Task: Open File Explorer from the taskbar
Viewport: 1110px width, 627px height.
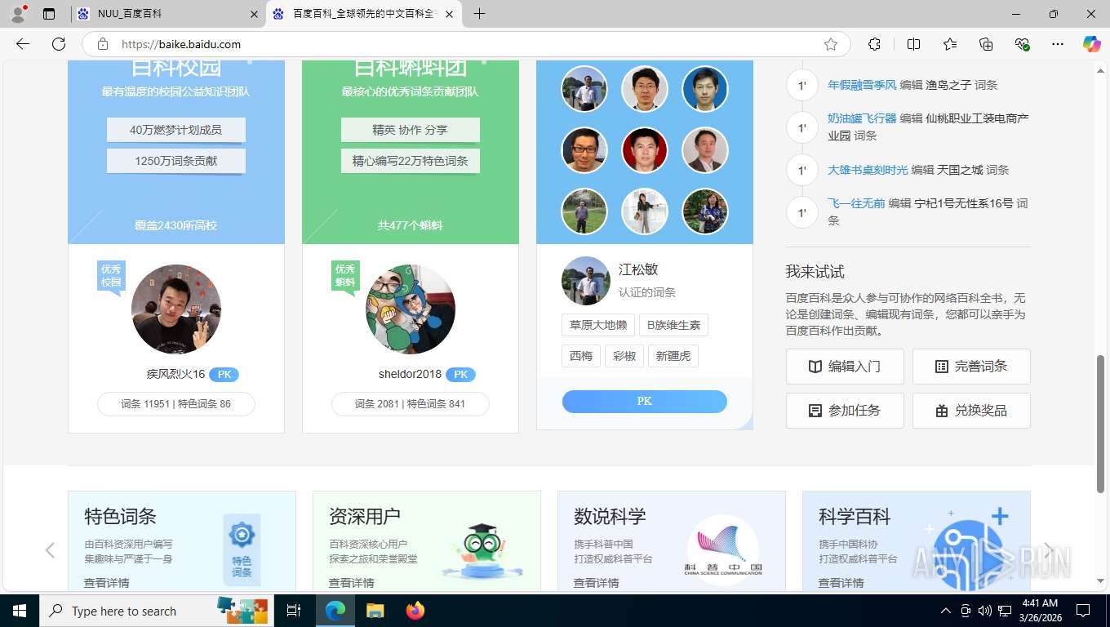Action: (375, 611)
